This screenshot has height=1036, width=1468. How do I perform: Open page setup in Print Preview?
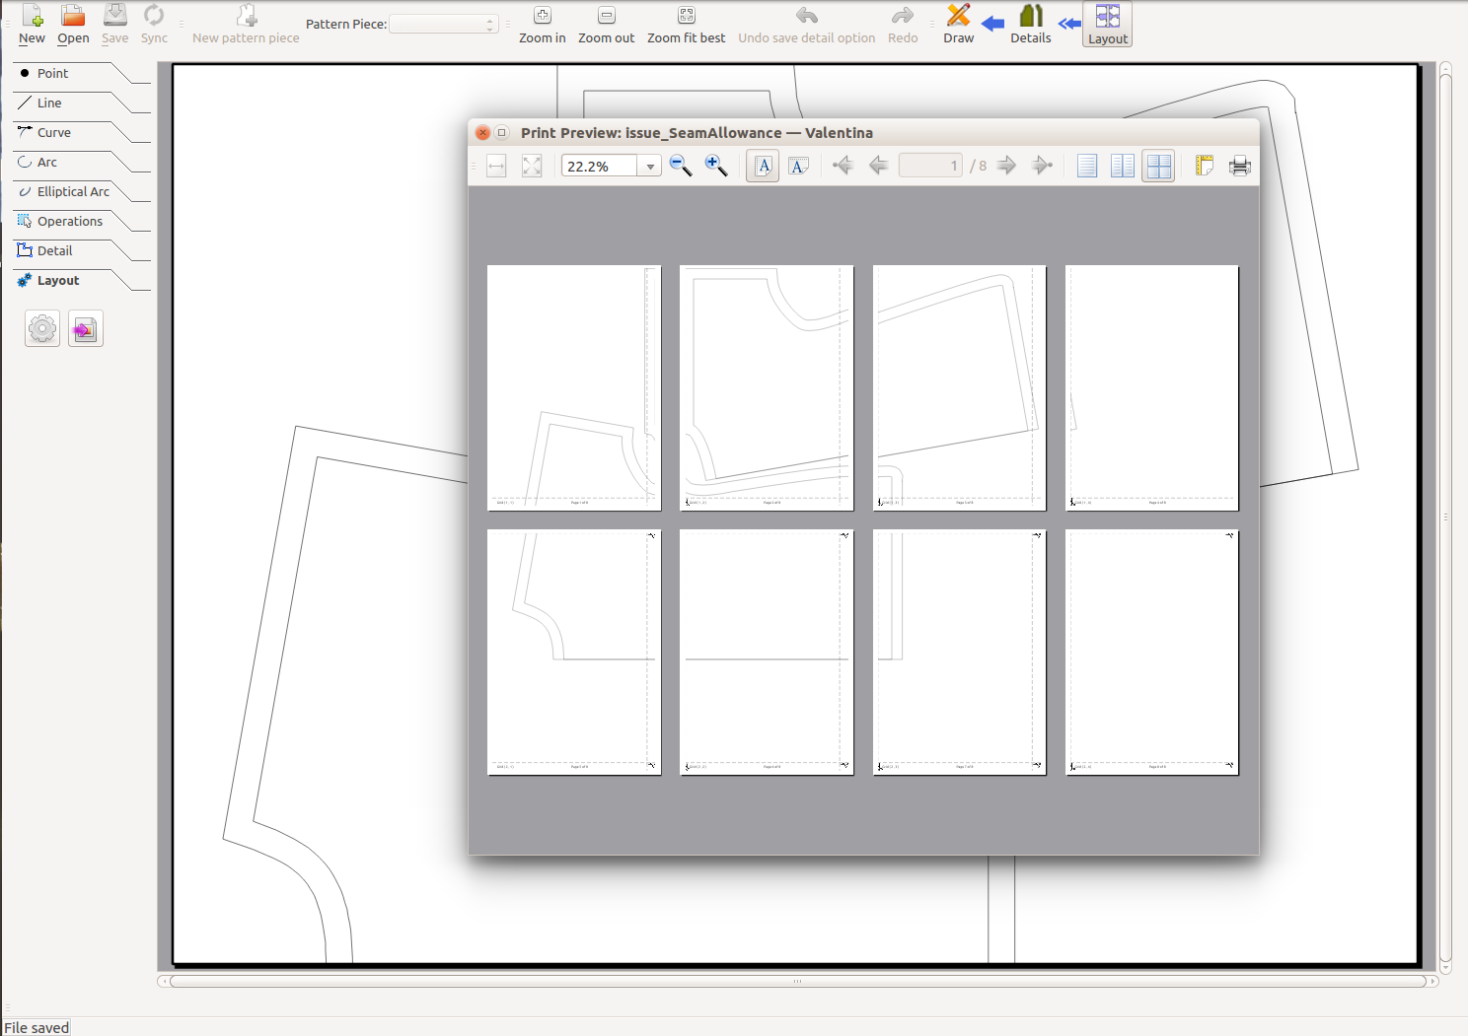[x=1205, y=167]
